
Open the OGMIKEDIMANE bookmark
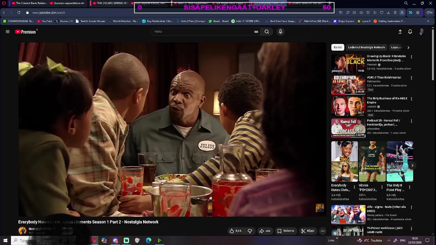18,21
